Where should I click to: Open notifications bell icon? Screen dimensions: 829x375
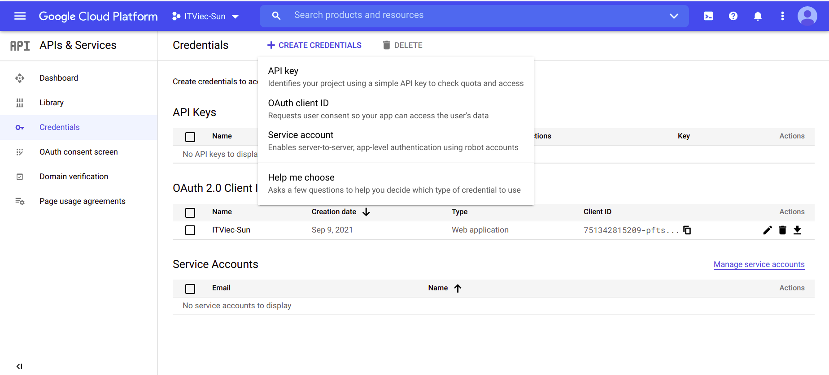[x=758, y=16]
